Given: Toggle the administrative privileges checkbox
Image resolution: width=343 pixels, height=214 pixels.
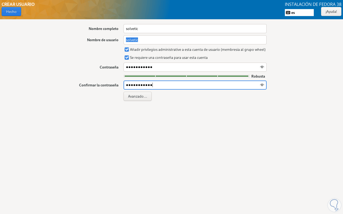Looking at the screenshot, I should [127, 49].
